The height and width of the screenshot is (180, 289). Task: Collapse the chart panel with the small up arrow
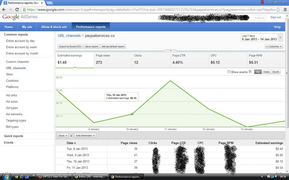(170, 50)
